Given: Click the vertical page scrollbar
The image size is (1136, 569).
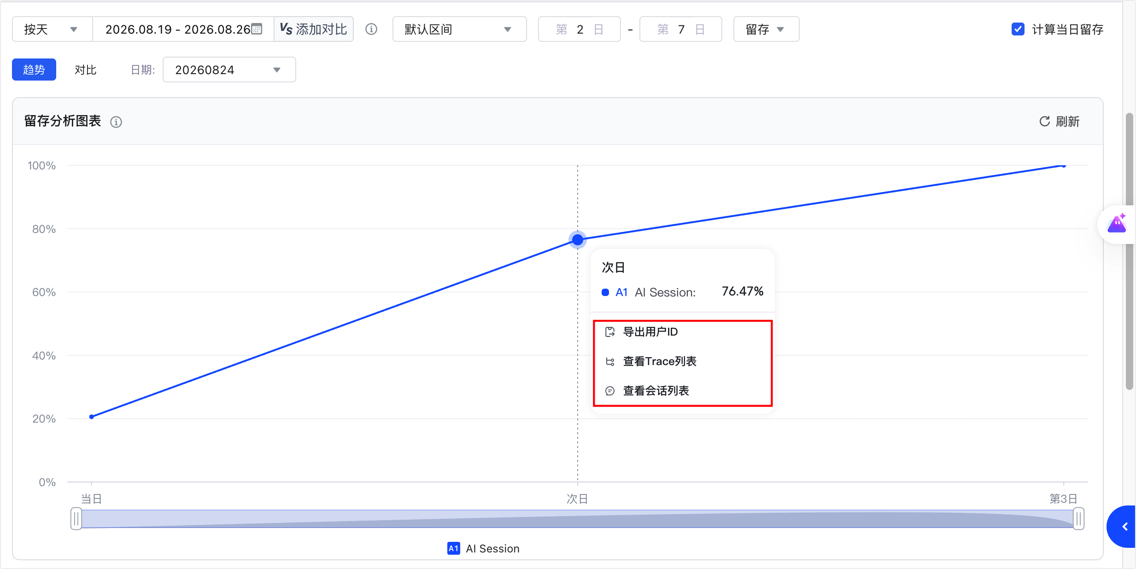Looking at the screenshot, I should 1130,251.
